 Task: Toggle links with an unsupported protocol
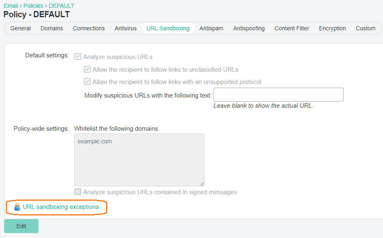[87, 82]
